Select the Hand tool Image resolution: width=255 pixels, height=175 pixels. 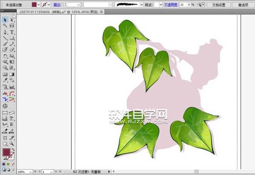click(5, 144)
